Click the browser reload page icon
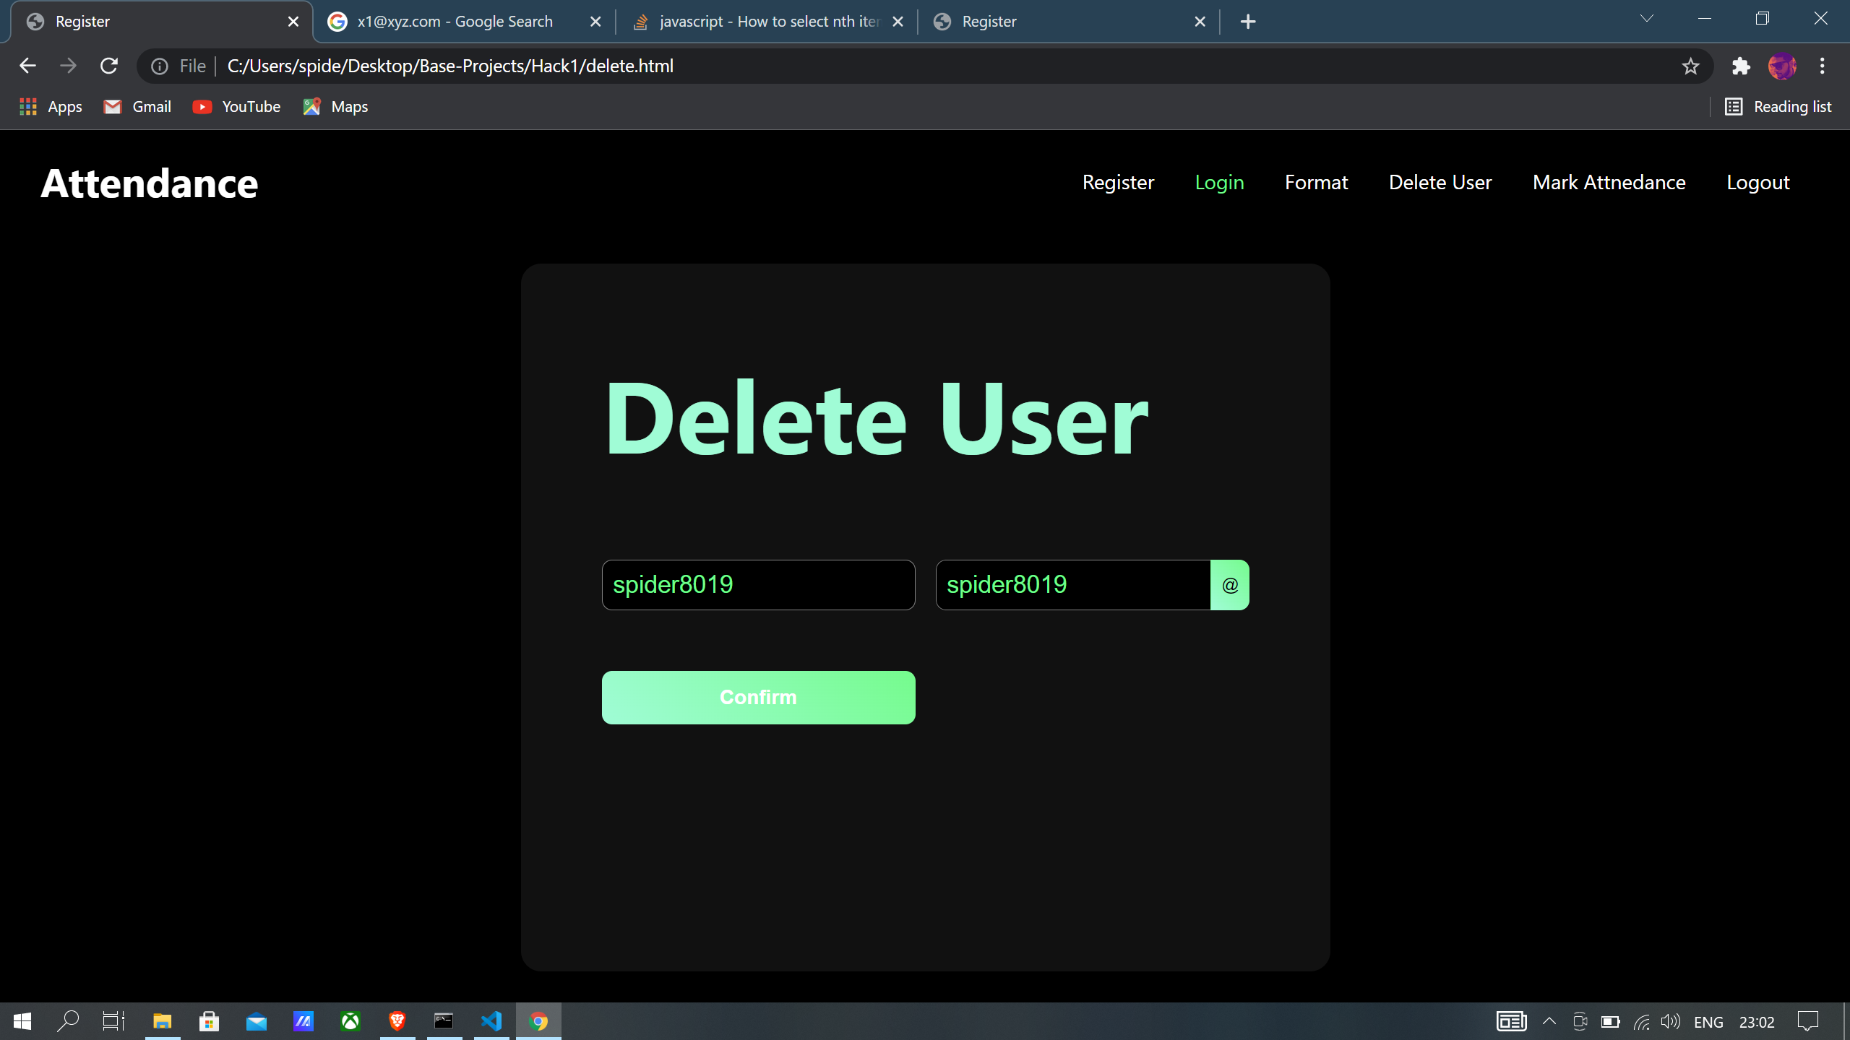The width and height of the screenshot is (1850, 1040). coord(109,66)
